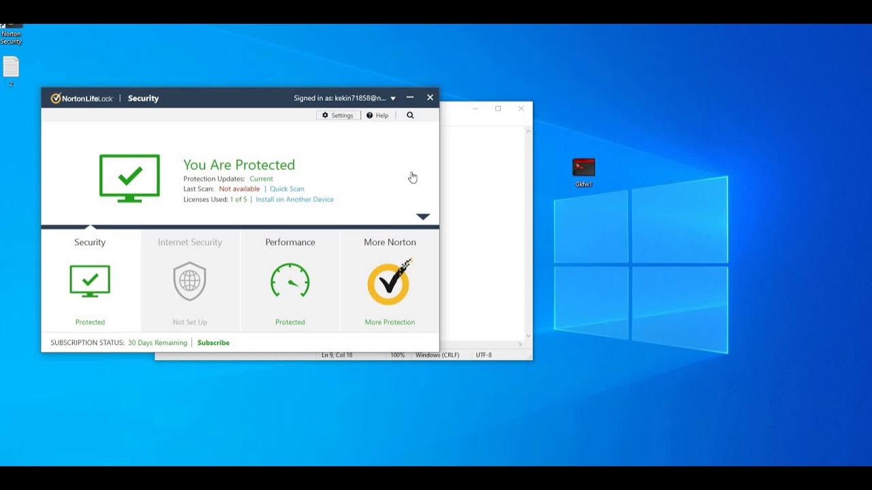Image resolution: width=872 pixels, height=490 pixels.
Task: Close the Norton Security window
Action: (430, 98)
